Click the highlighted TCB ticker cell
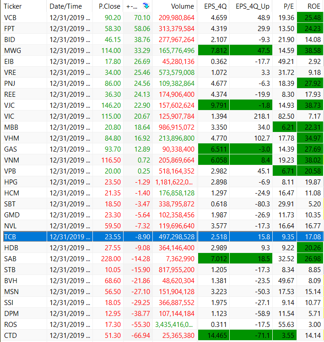The width and height of the screenshot is (324, 342). click(10, 237)
